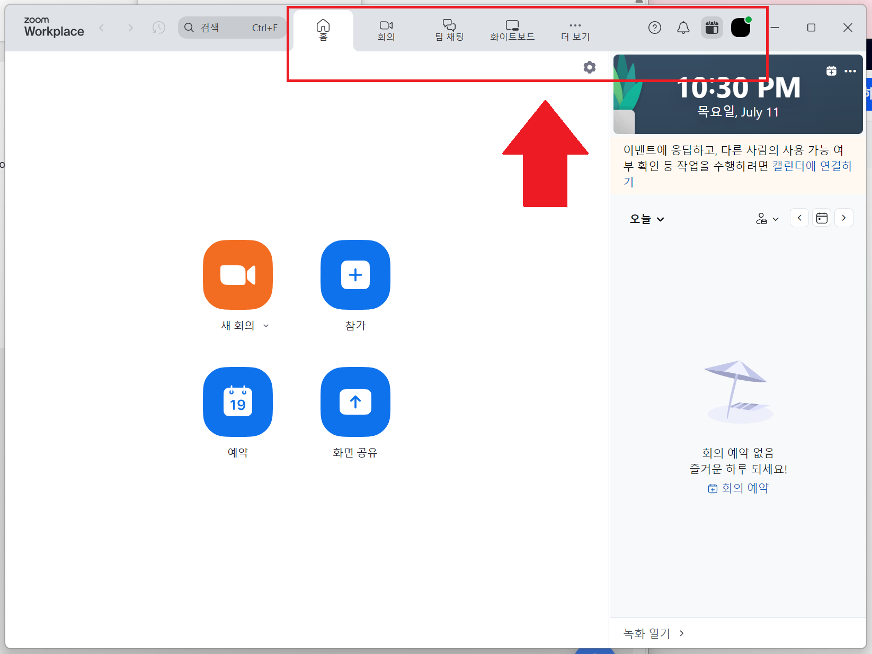
Task: Select the Schedule (예약) calendar icon
Action: pyautogui.click(x=237, y=402)
